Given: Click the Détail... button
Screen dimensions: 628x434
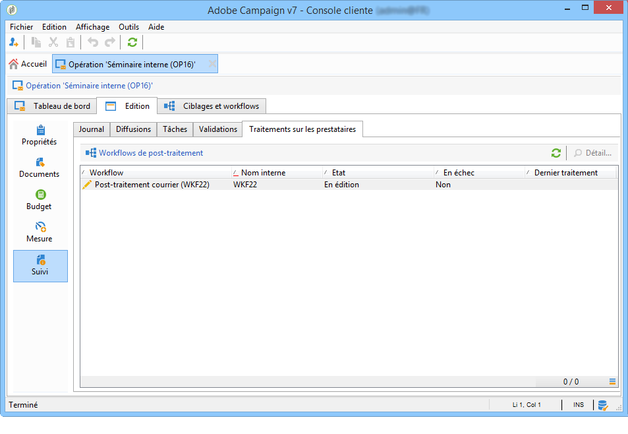Looking at the screenshot, I should (x=593, y=152).
